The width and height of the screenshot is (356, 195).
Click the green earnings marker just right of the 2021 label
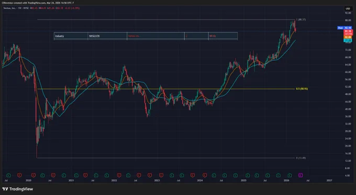[76, 175]
